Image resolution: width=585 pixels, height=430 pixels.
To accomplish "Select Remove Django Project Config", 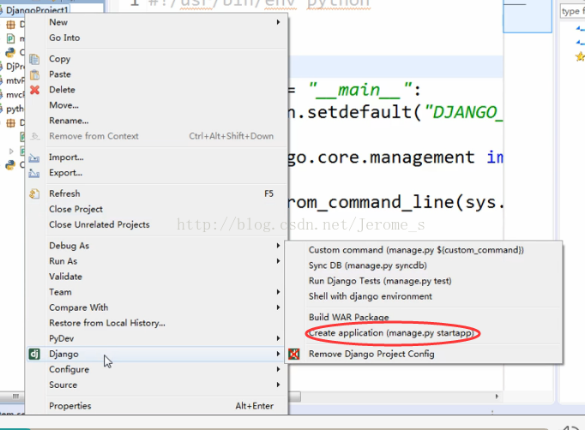I will (x=371, y=354).
